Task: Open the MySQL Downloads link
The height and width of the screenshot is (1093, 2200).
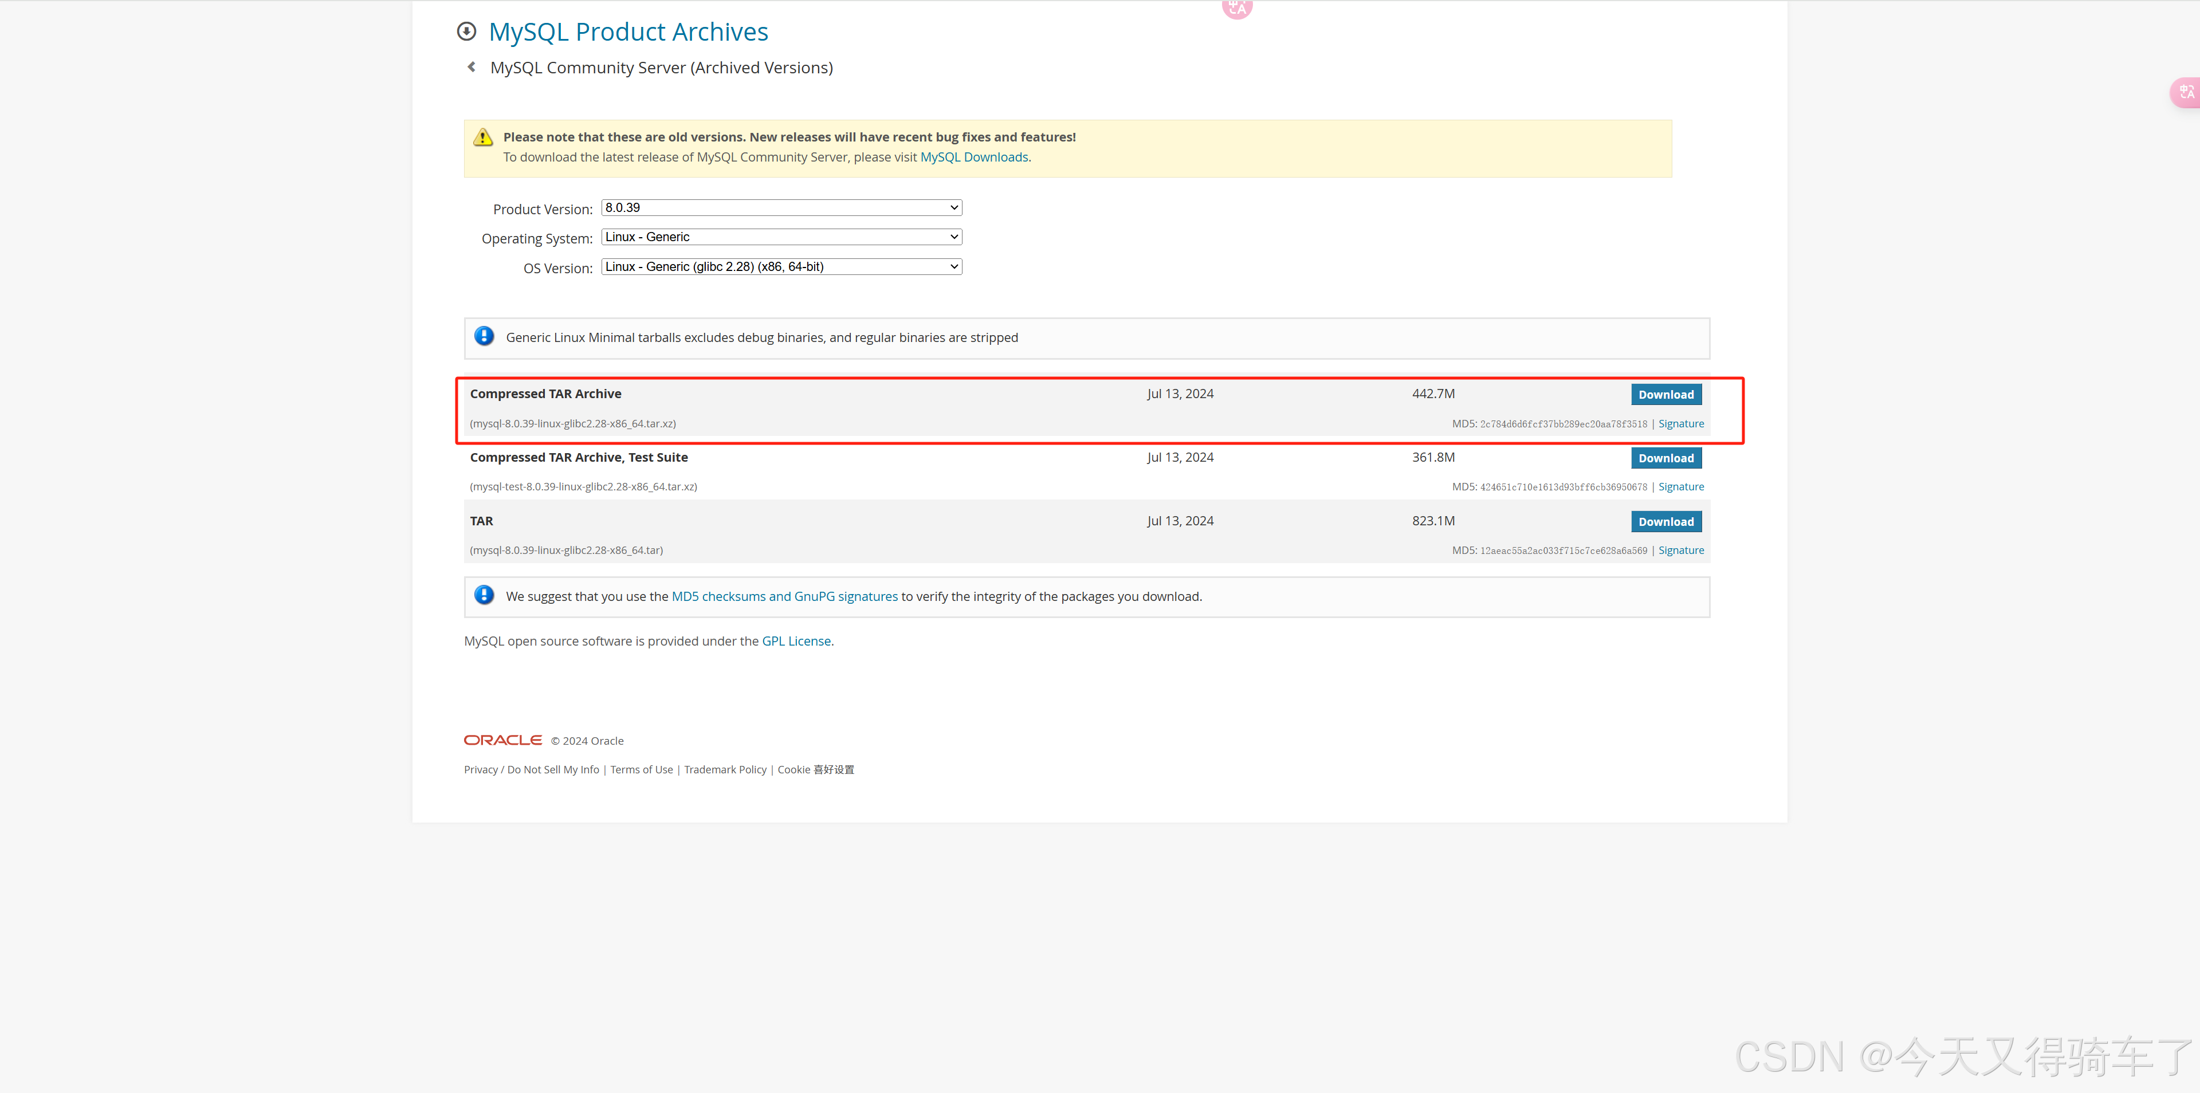Action: coord(973,157)
